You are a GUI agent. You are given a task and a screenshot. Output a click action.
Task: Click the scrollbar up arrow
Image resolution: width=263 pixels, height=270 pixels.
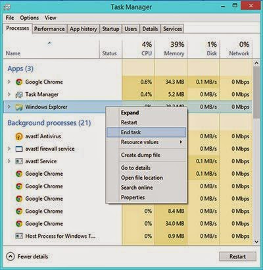tap(256, 63)
